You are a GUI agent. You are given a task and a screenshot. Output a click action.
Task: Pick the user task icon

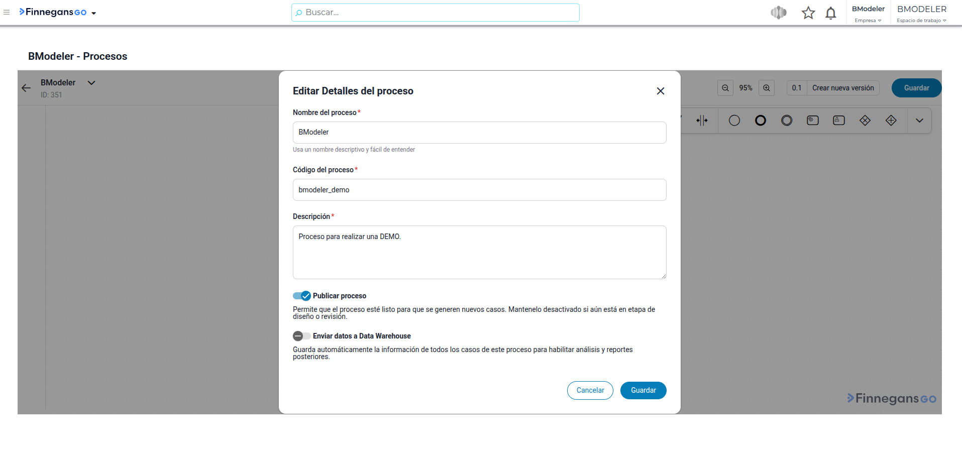pos(839,121)
